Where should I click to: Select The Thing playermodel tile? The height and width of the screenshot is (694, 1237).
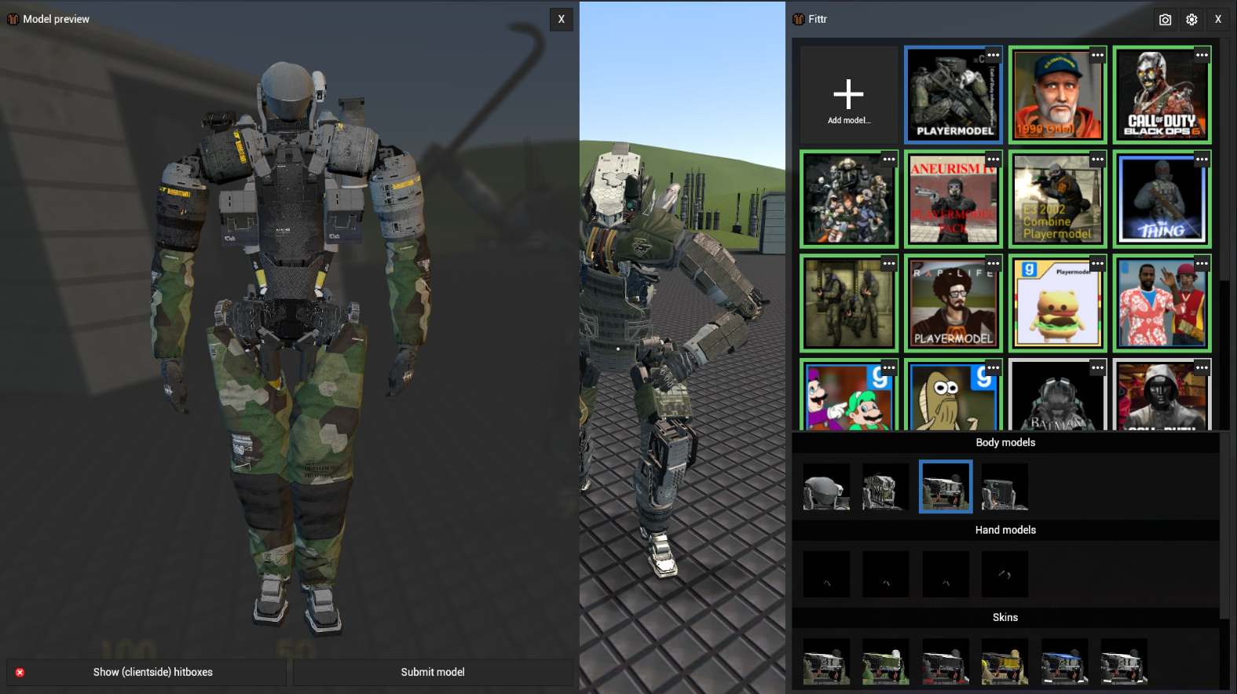pos(1162,200)
